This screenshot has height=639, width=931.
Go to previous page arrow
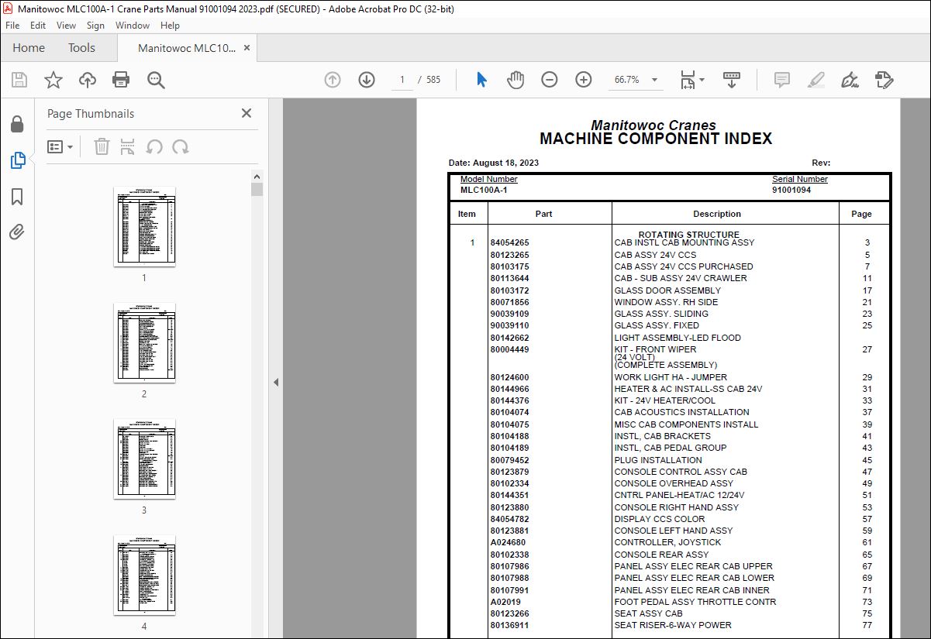(x=333, y=80)
